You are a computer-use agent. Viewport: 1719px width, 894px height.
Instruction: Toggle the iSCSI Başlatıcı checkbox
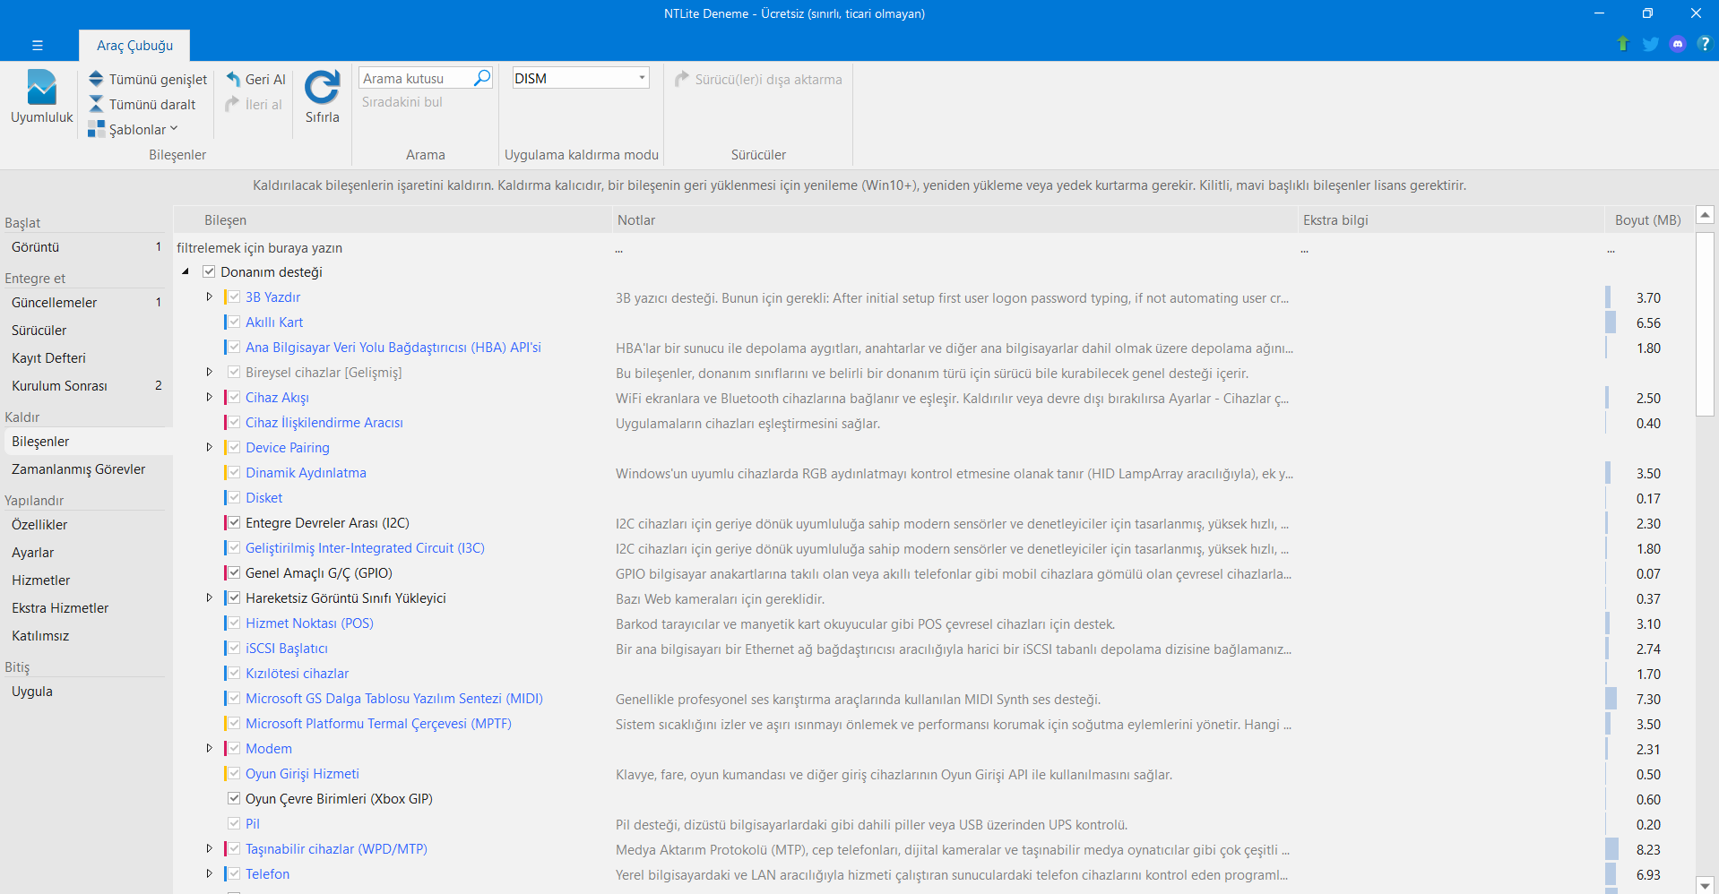tap(234, 648)
